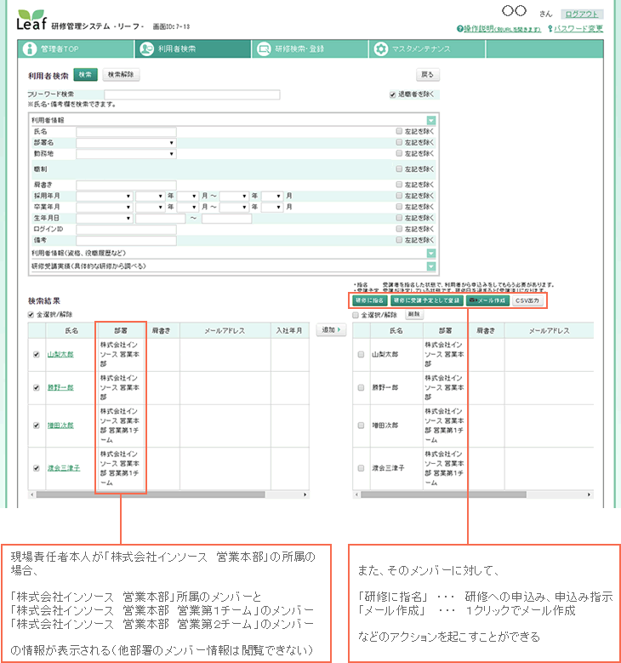The image size is (621, 663).
Task: Collapse the 利用者情報 section arrow
Action: point(430,121)
